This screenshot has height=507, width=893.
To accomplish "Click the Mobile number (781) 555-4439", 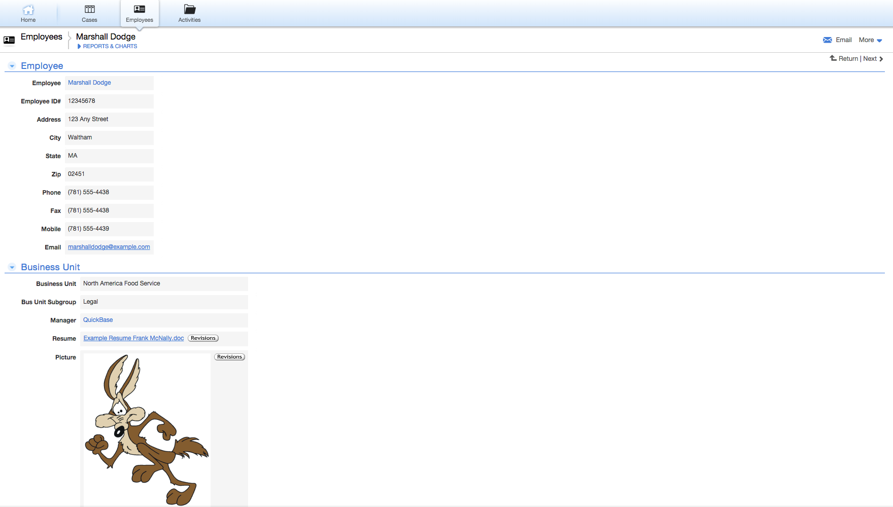I will (x=88, y=229).
